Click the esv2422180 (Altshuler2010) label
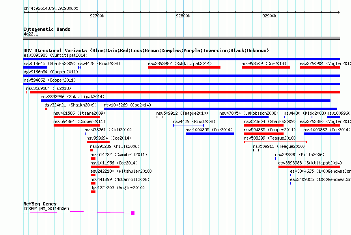The image size is (351, 235). coord(121,171)
